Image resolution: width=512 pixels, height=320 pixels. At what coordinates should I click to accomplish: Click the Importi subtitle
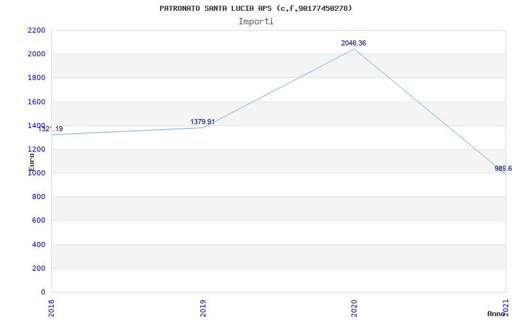[256, 21]
